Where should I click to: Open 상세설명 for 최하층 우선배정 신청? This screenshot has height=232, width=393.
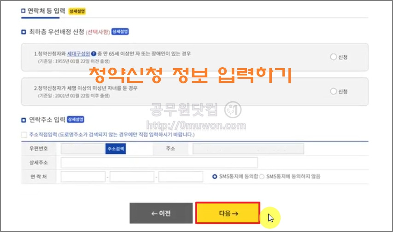[120, 32]
